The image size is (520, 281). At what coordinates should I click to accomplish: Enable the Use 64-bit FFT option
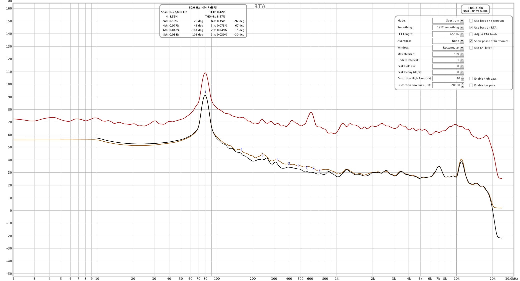coord(471,48)
